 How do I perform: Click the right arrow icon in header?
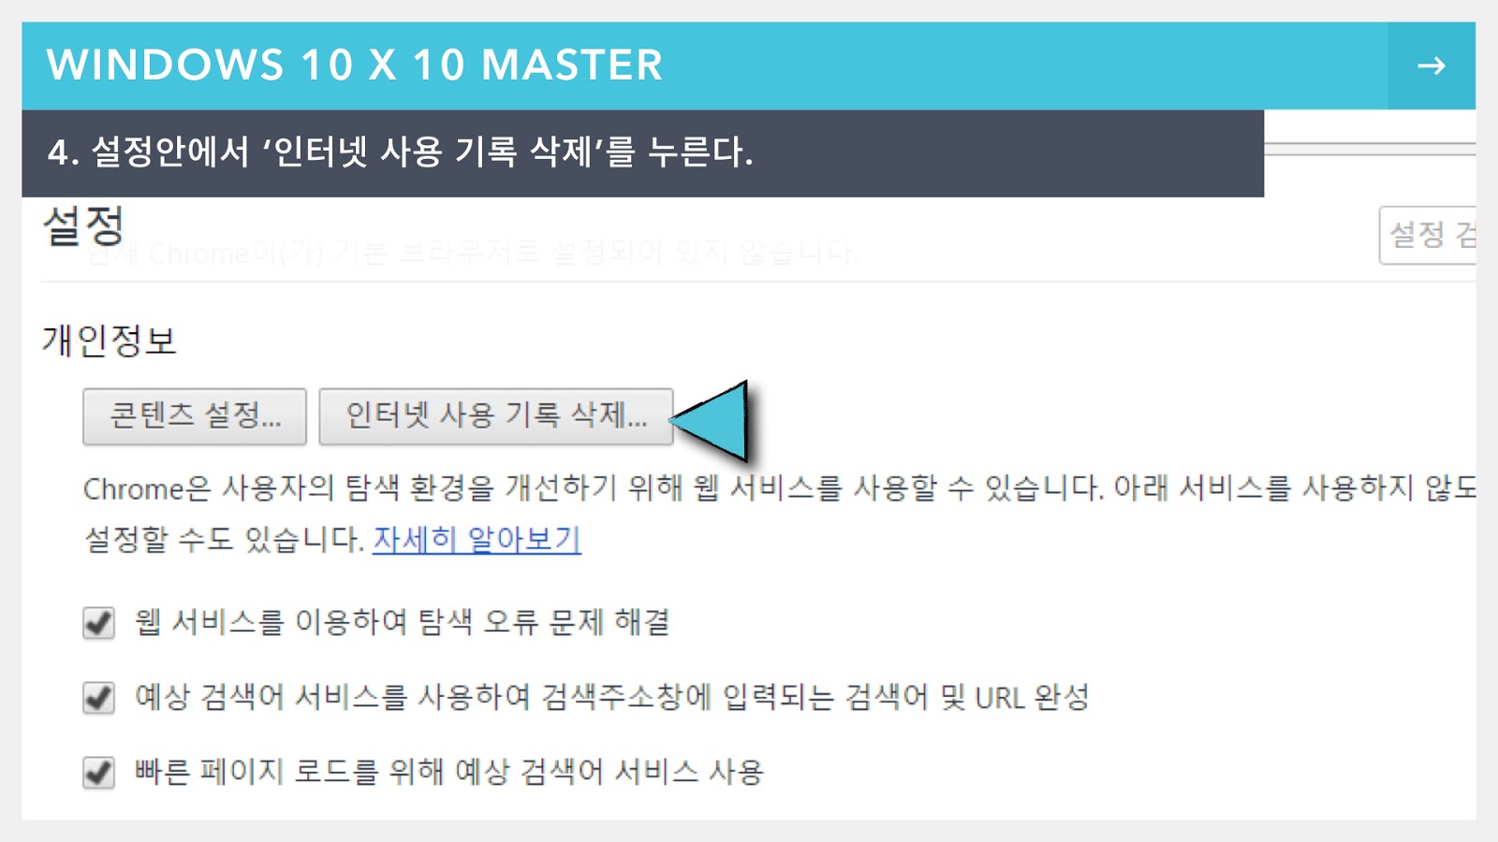click(x=1431, y=65)
